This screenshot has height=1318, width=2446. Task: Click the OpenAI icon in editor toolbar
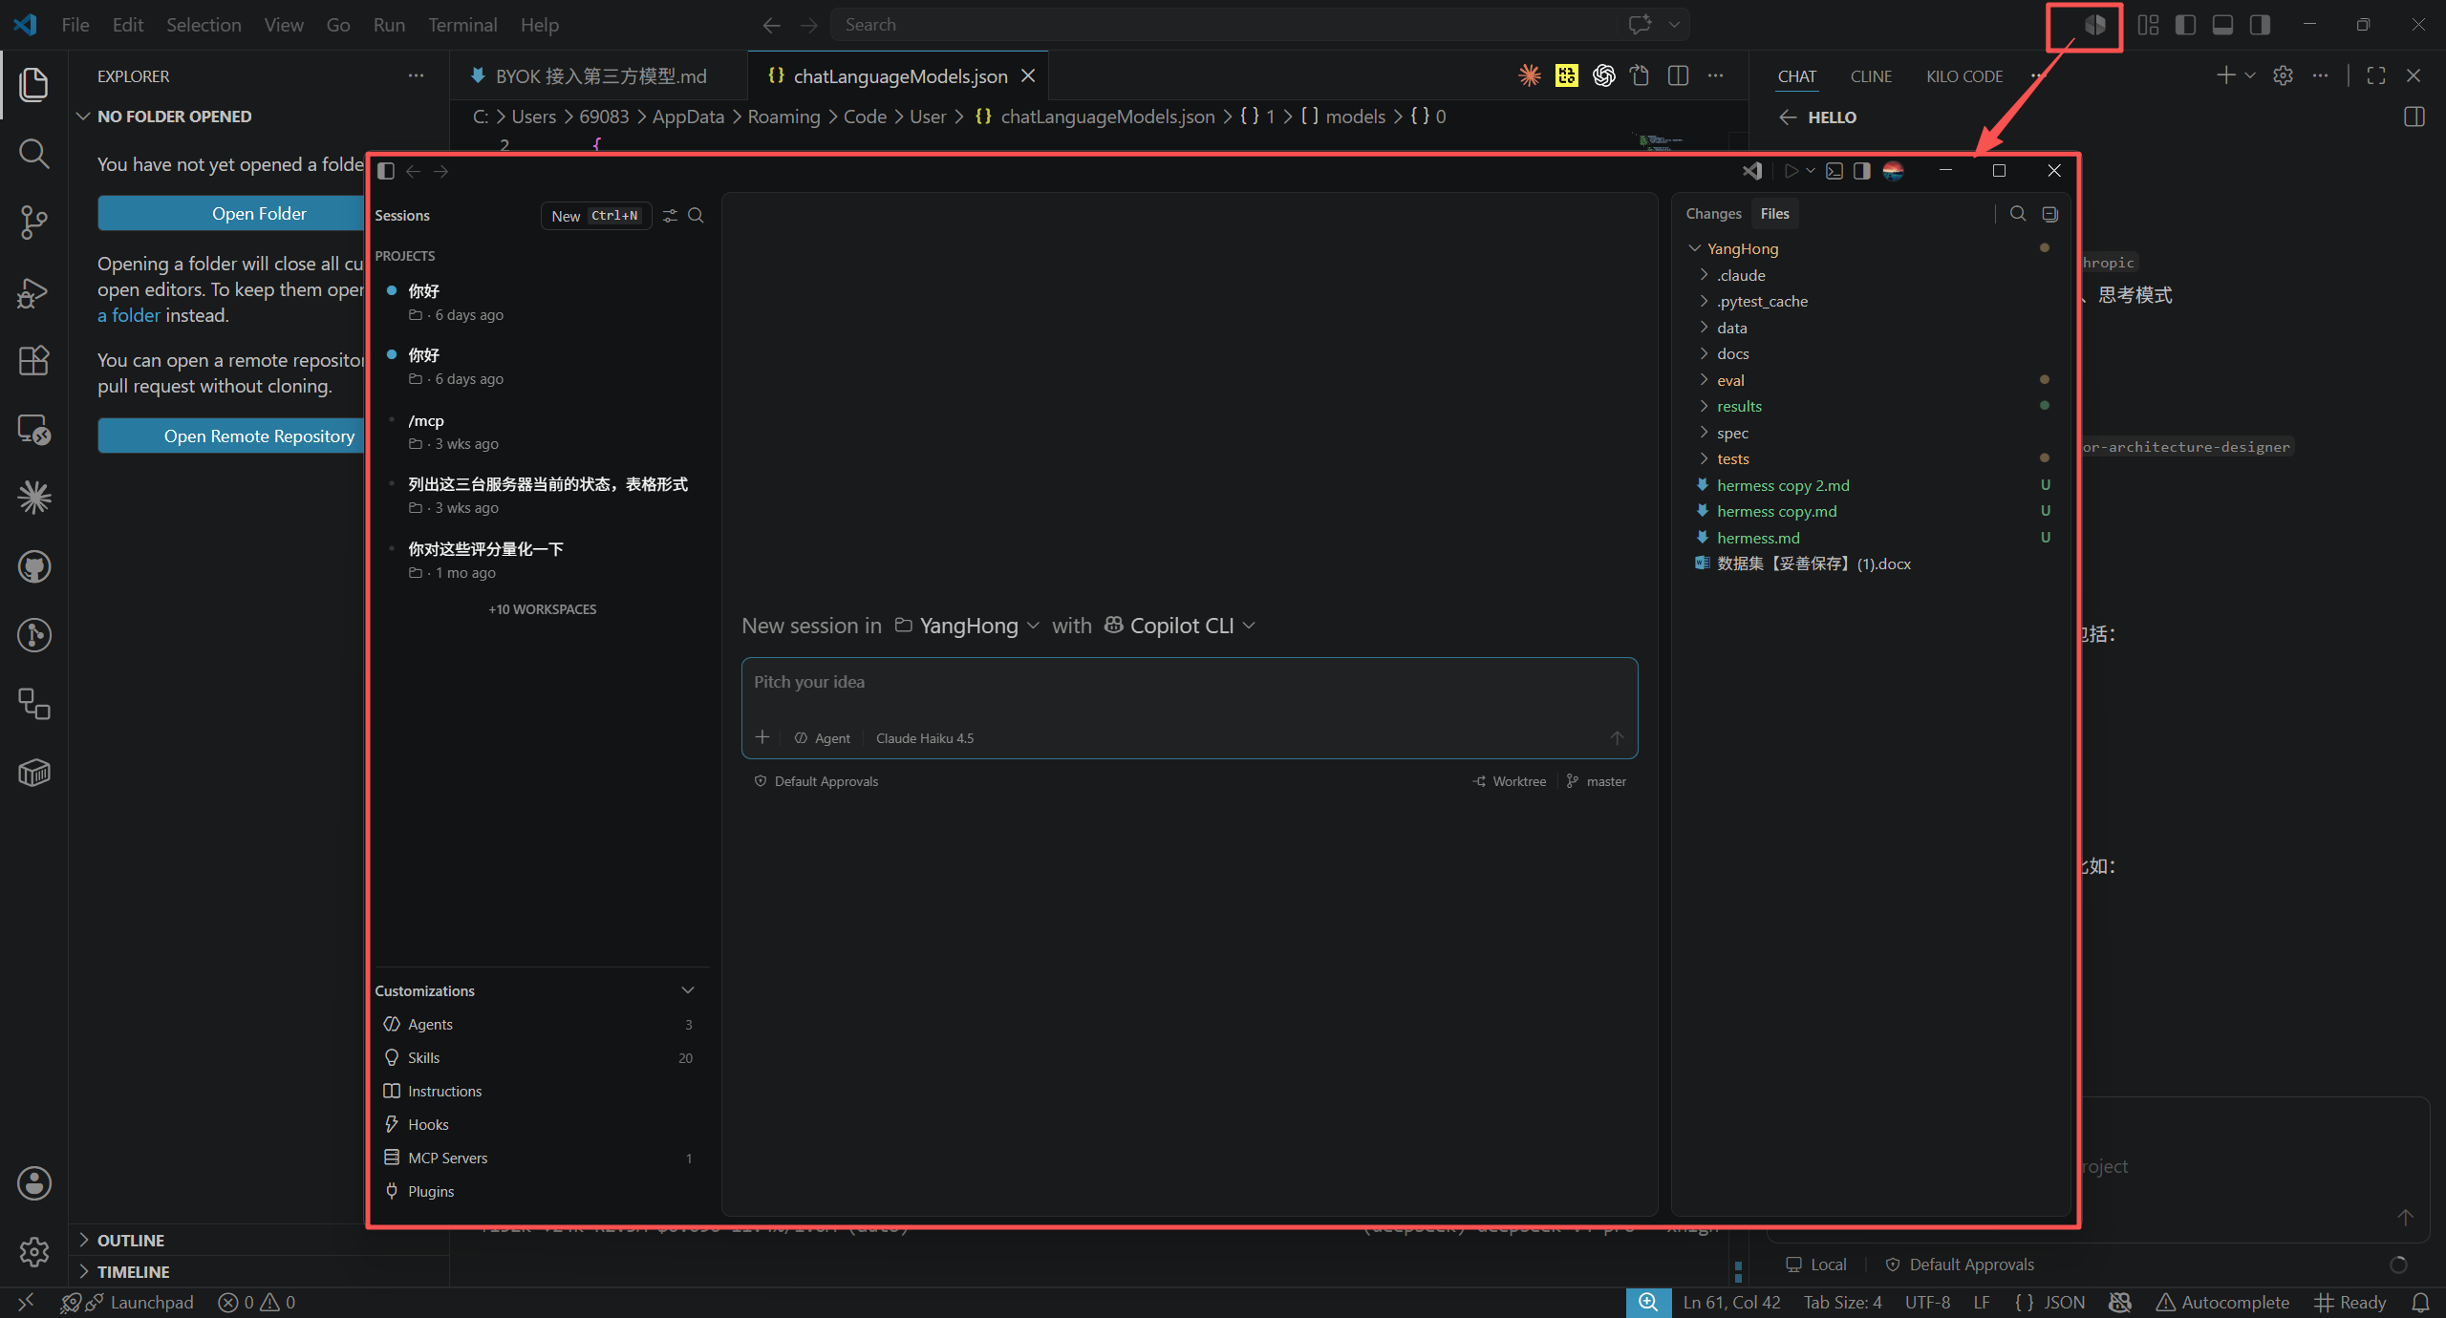(1604, 75)
